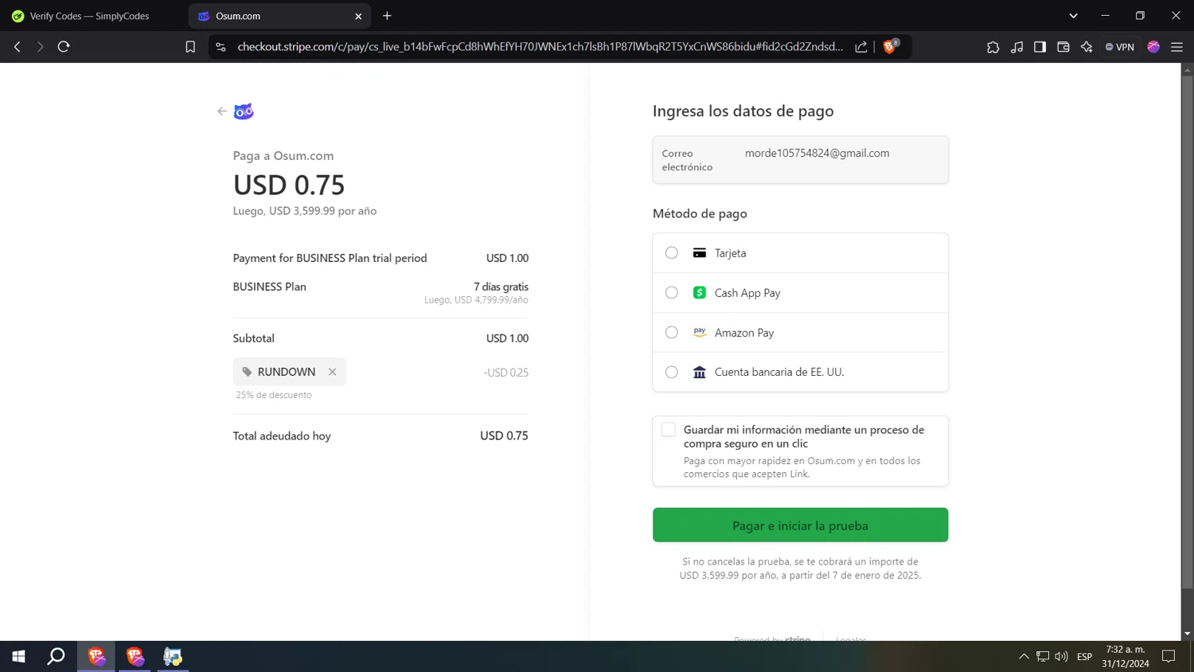Click Pagar e iniciar la prueba button

tap(800, 525)
